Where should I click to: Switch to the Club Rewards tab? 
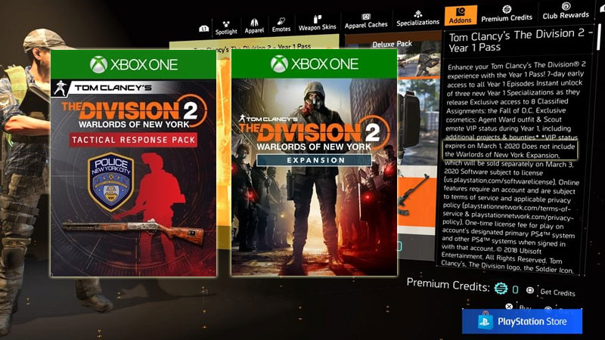tap(566, 11)
